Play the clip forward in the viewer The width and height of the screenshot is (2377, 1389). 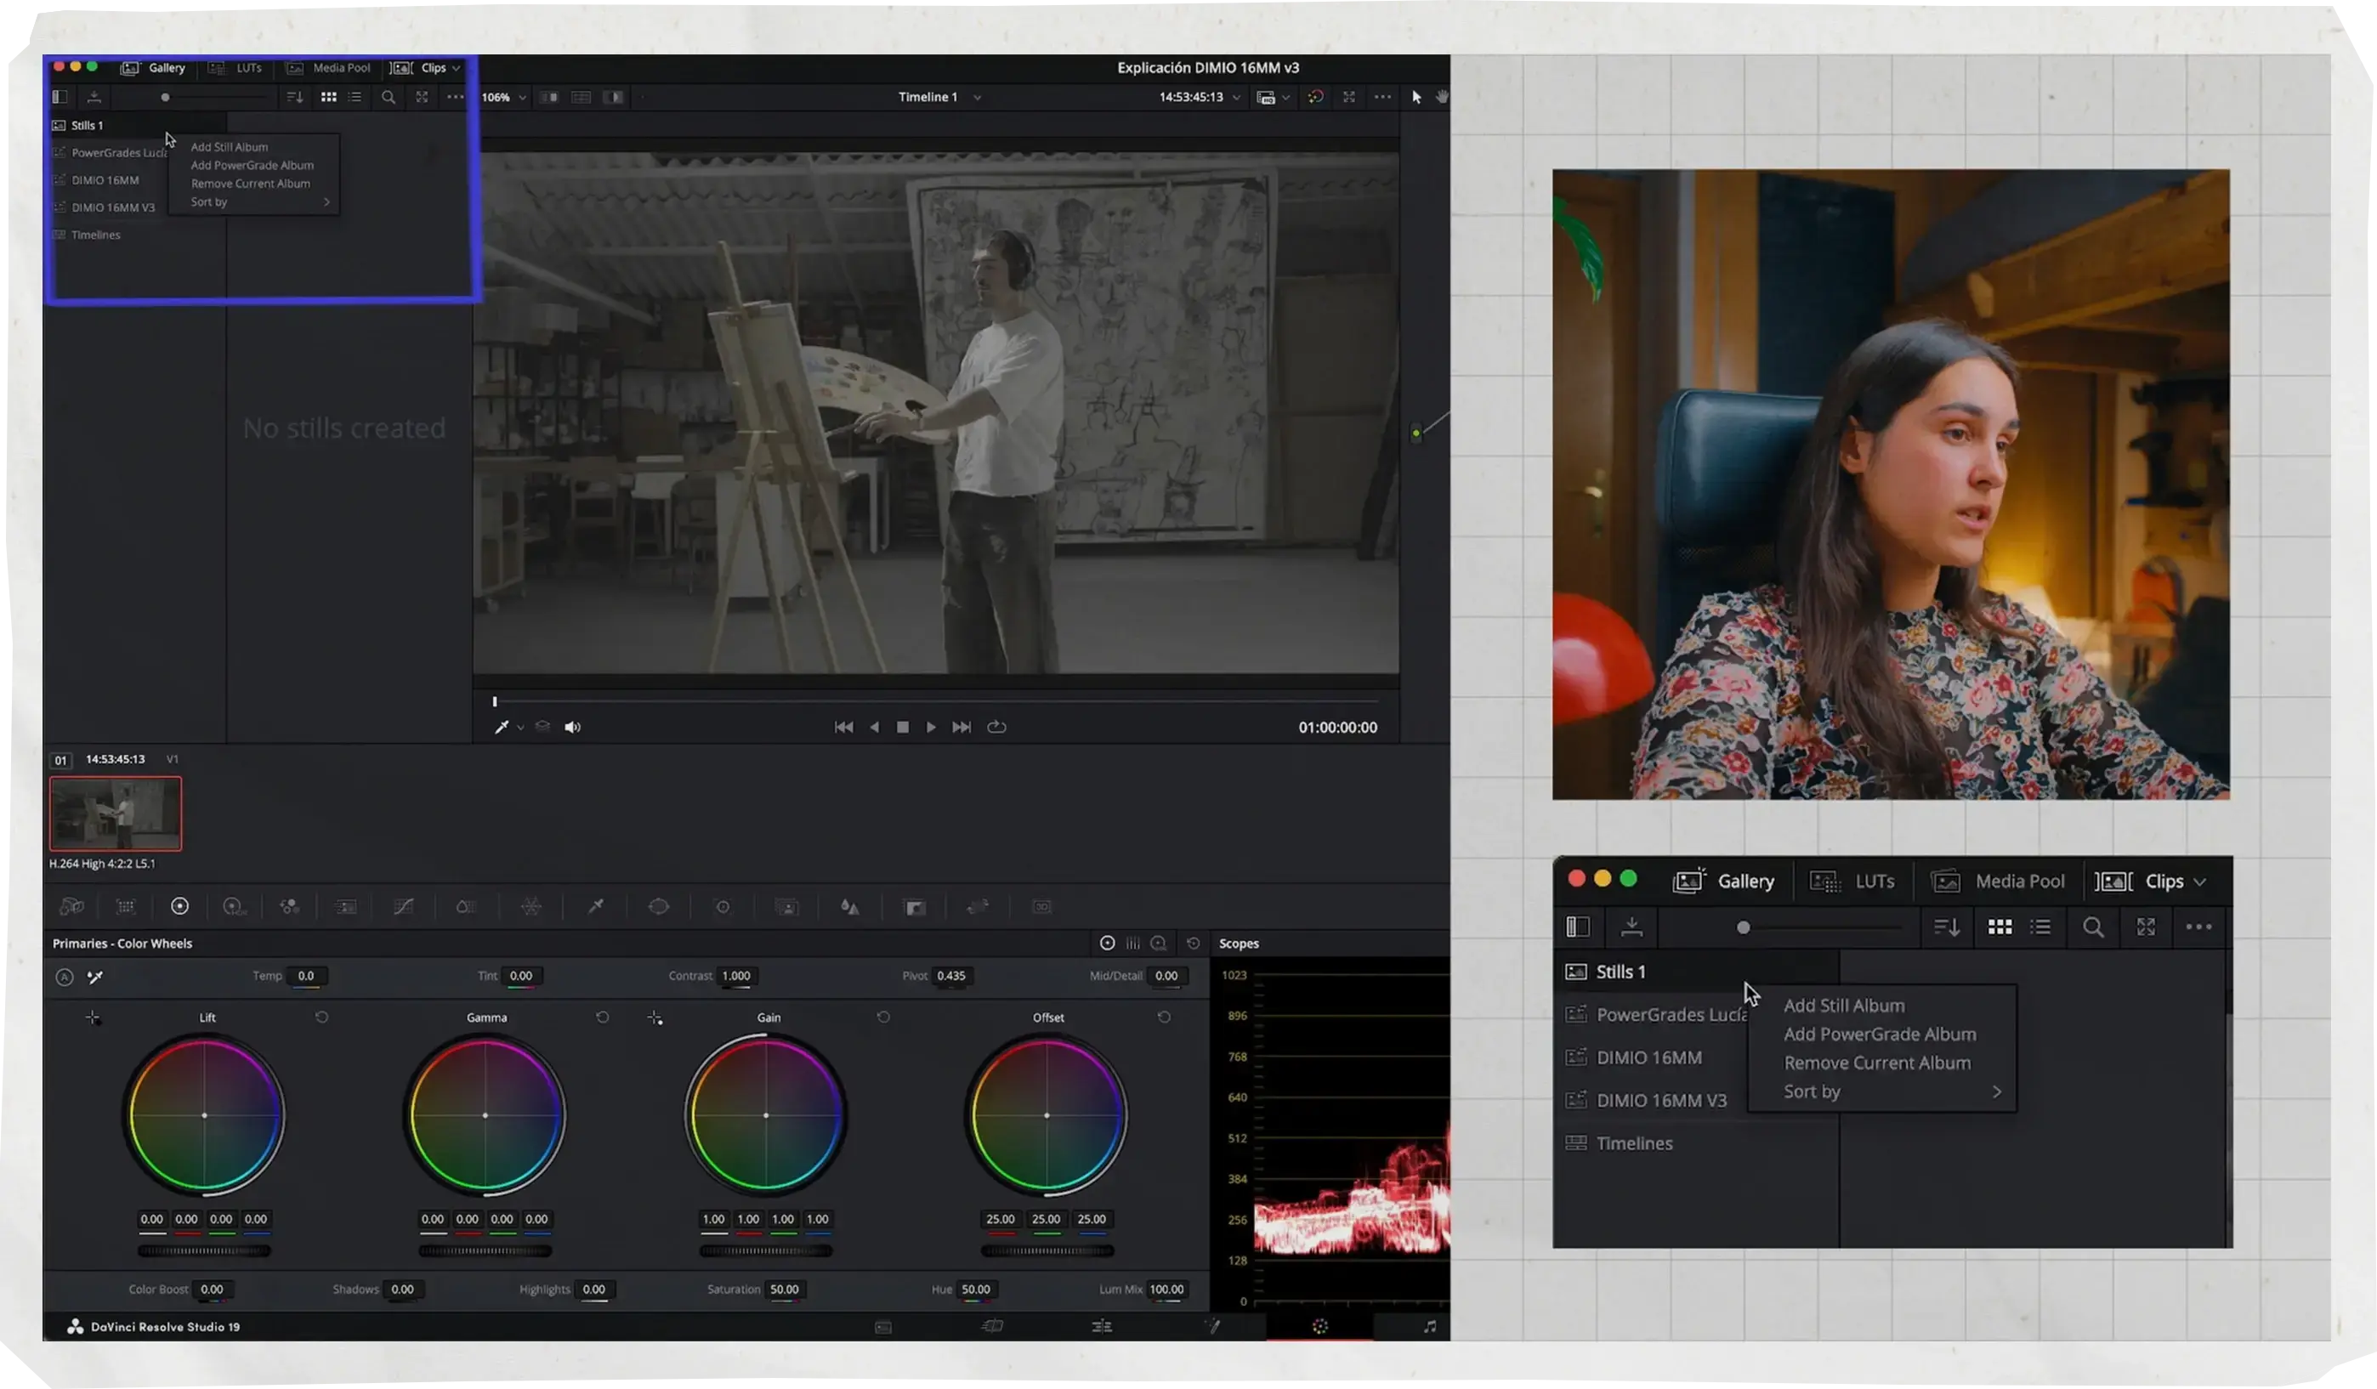coord(931,727)
